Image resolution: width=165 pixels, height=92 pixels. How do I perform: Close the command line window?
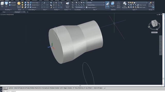(x=1, y=89)
